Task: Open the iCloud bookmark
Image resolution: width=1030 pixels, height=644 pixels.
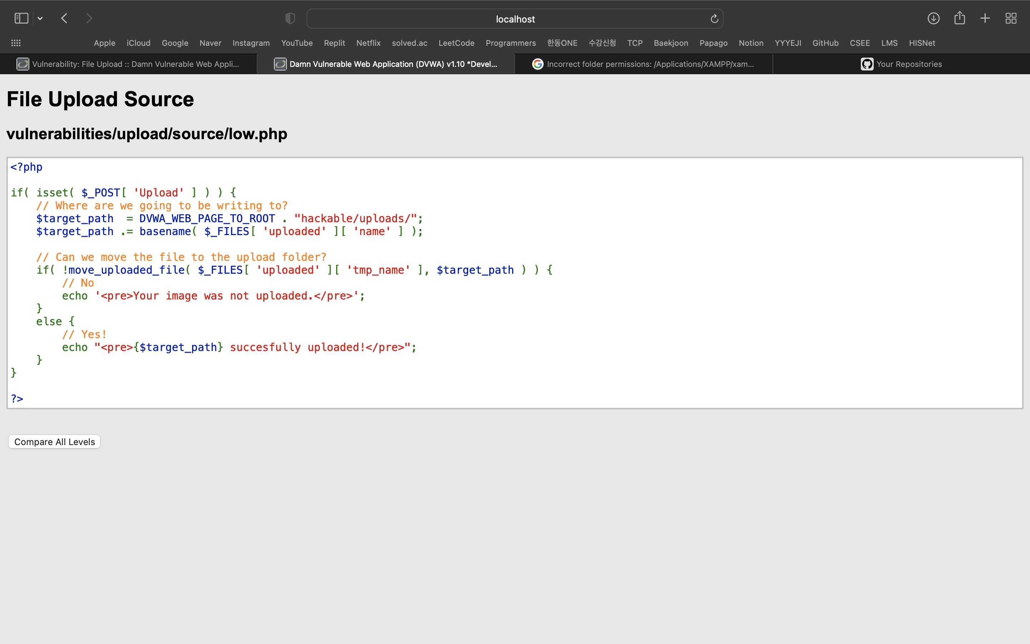Action: [138, 43]
